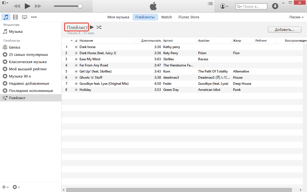Click the sort order arrow column header

click(71, 41)
